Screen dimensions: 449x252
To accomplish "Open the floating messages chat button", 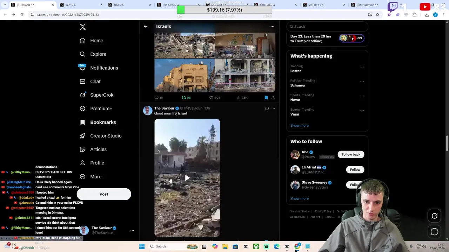I will (x=434, y=232).
